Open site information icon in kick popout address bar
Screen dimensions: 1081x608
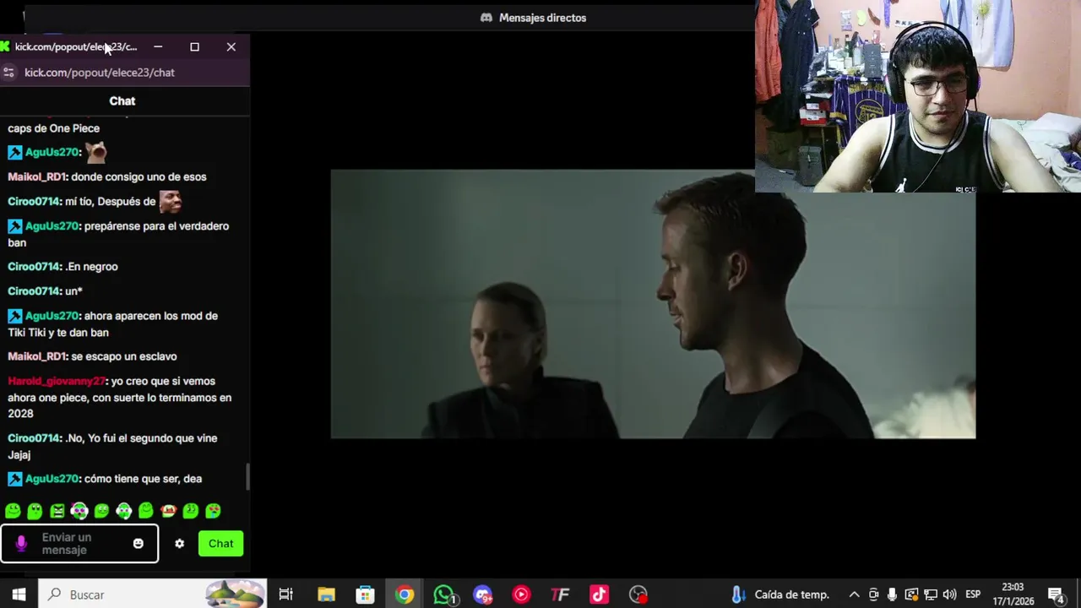pyautogui.click(x=9, y=73)
